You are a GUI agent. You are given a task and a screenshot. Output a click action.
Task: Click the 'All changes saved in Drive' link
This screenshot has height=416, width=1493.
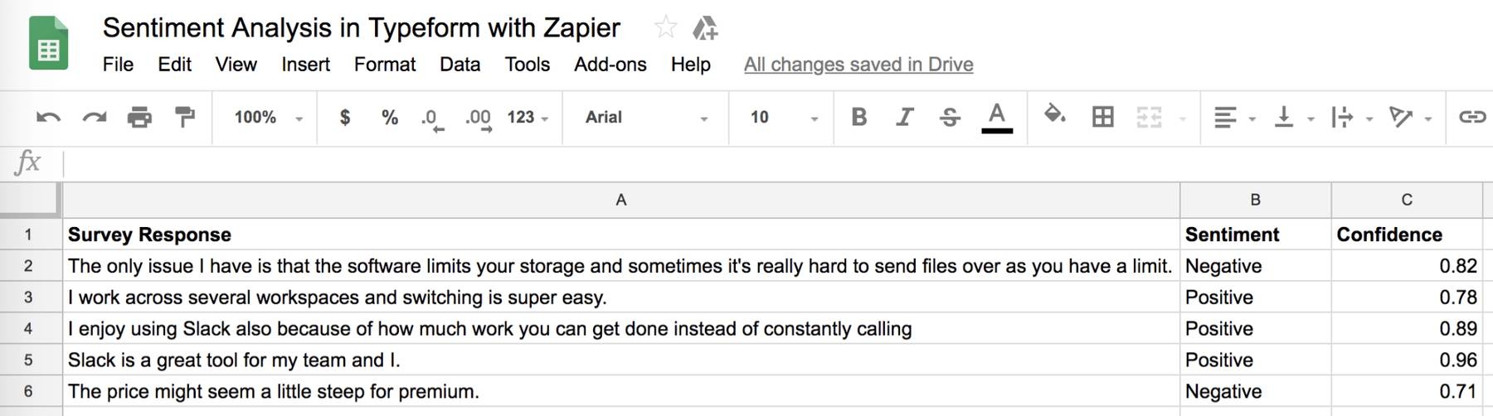click(858, 65)
